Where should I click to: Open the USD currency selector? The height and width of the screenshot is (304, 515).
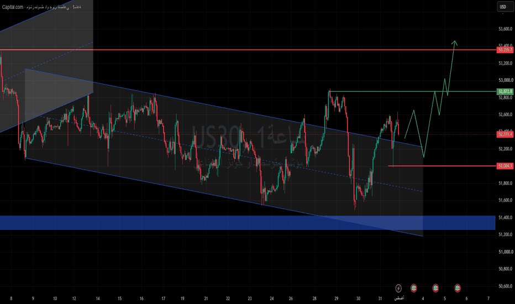pos(505,7)
